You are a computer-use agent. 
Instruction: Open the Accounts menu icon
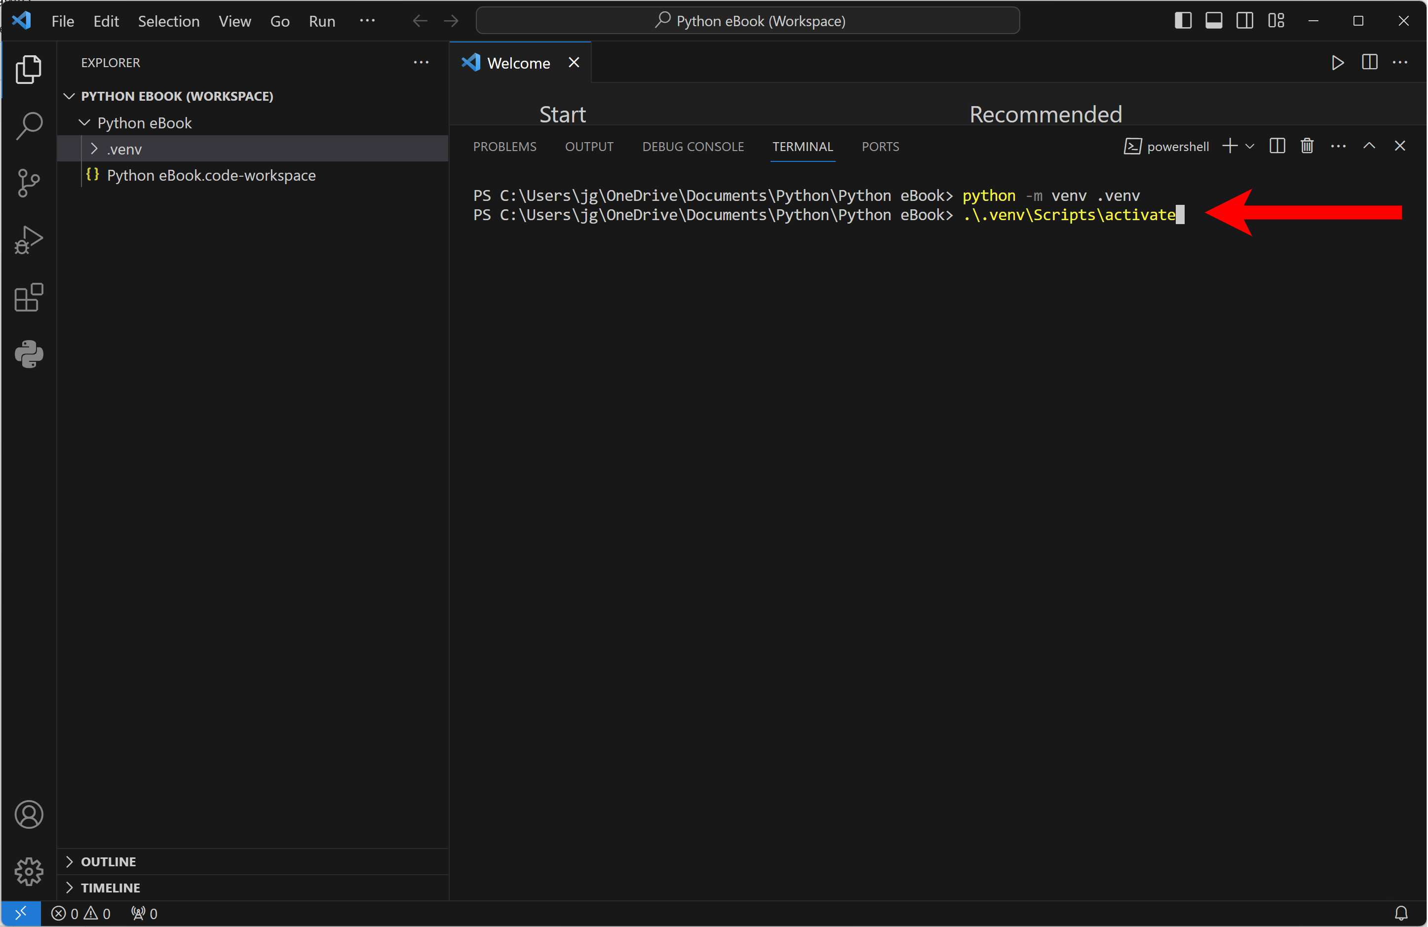(x=28, y=814)
